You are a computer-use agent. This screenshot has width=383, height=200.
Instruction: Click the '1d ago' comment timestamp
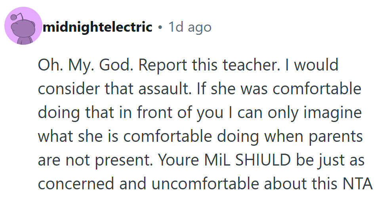coord(190,27)
